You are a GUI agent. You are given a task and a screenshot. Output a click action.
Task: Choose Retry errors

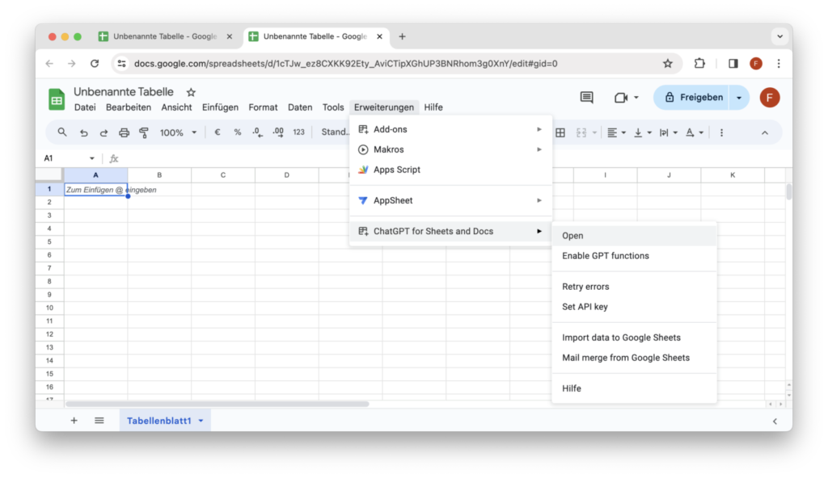tap(634, 287)
